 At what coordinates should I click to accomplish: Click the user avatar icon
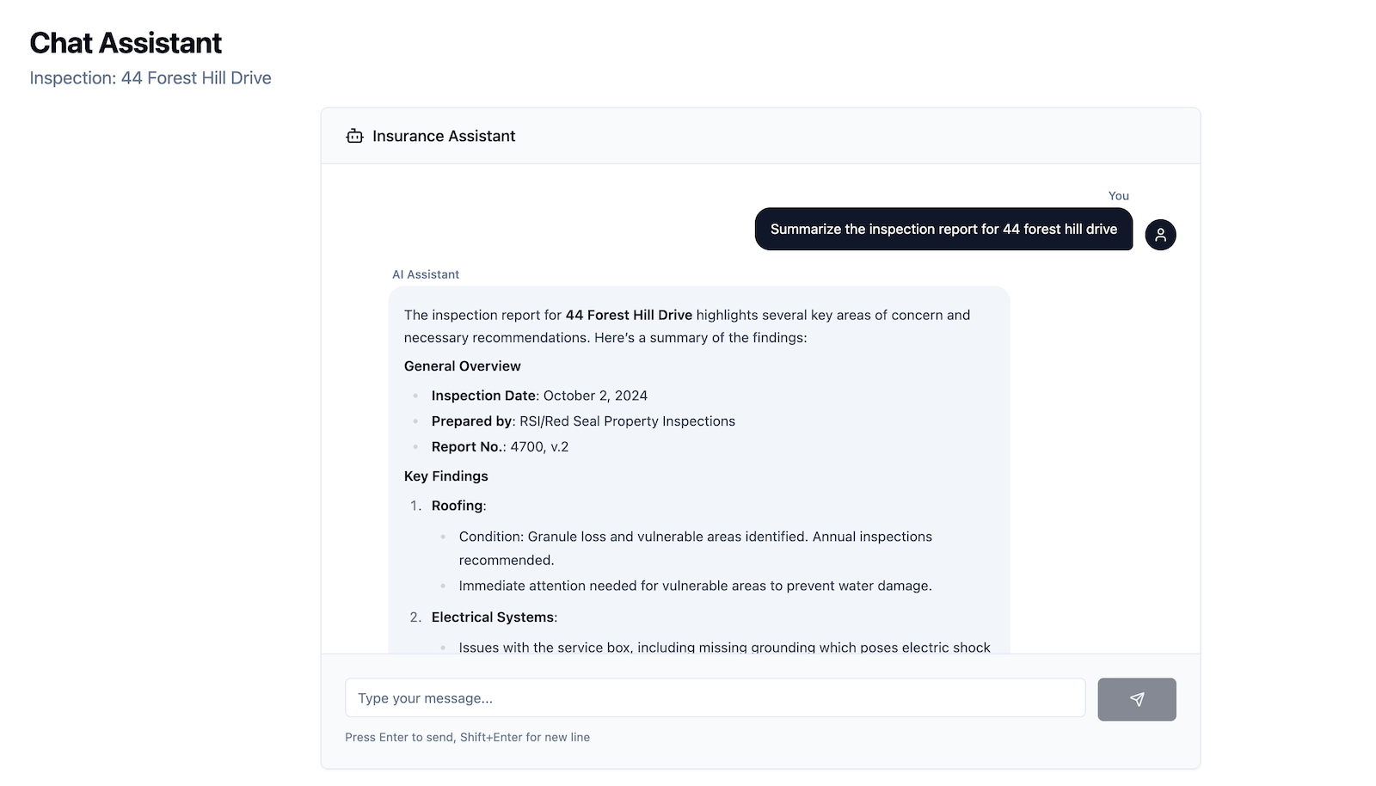click(x=1160, y=235)
